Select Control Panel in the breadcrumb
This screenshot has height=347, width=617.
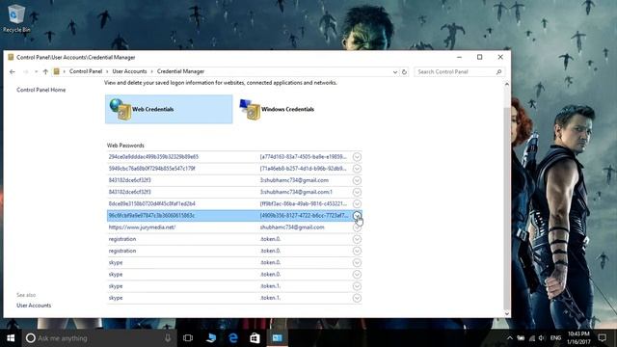click(x=86, y=71)
